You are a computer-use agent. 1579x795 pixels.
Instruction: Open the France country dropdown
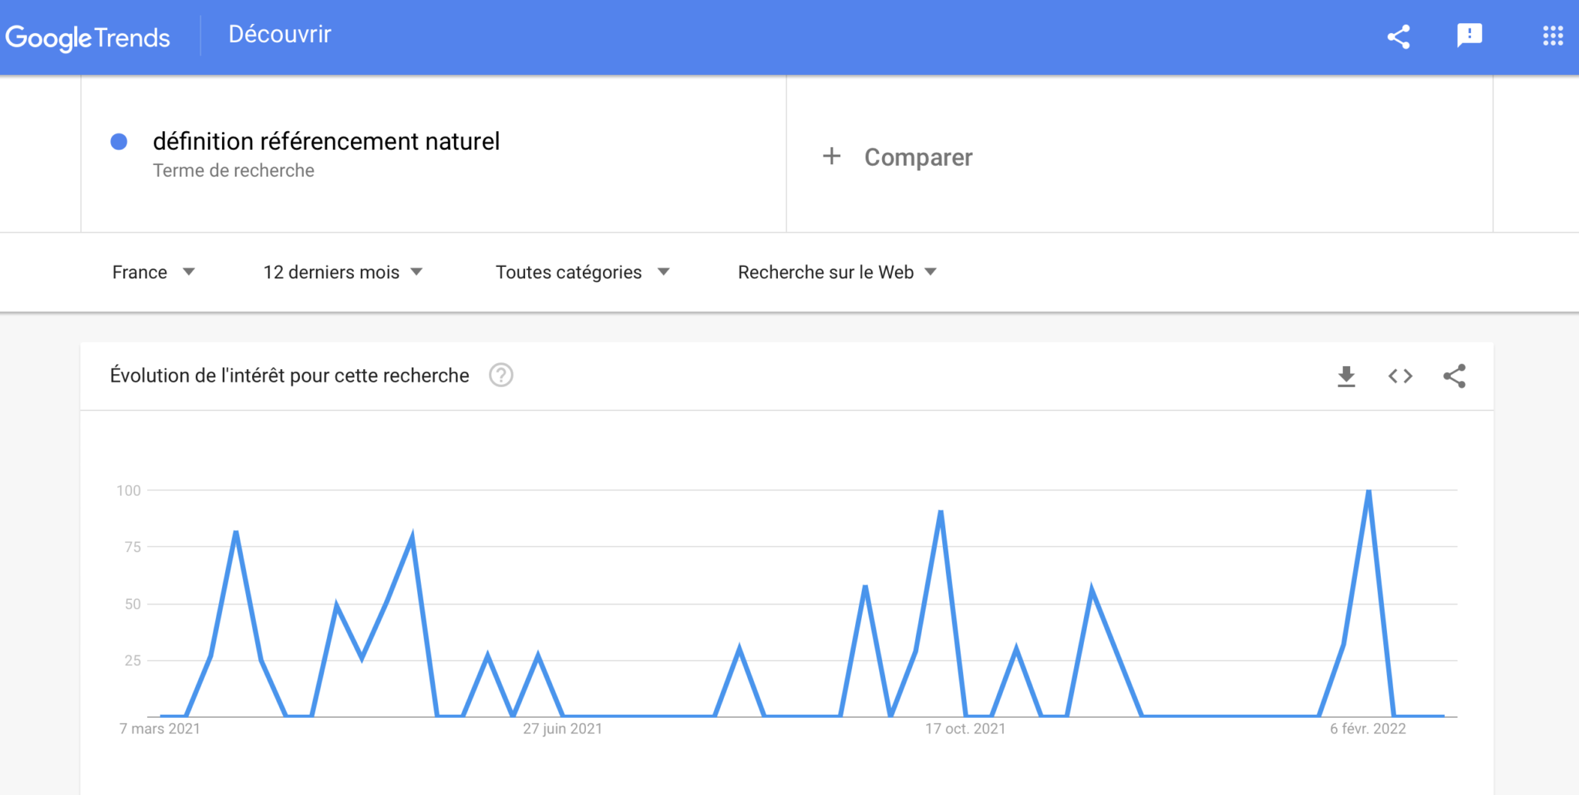[x=153, y=272]
